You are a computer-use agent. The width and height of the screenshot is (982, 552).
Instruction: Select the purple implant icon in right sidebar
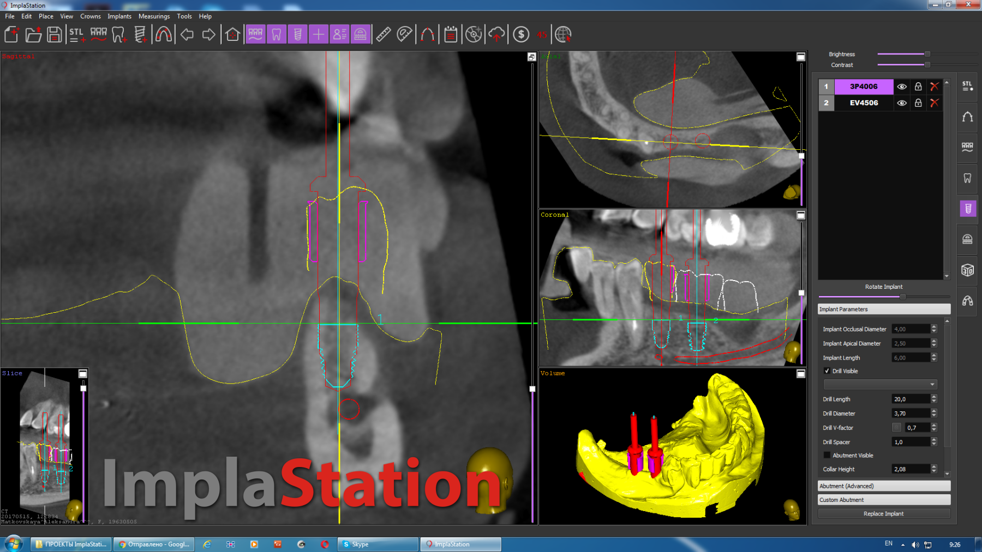[x=968, y=208]
